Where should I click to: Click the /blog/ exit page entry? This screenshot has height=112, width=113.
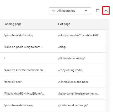pos(62,47)
